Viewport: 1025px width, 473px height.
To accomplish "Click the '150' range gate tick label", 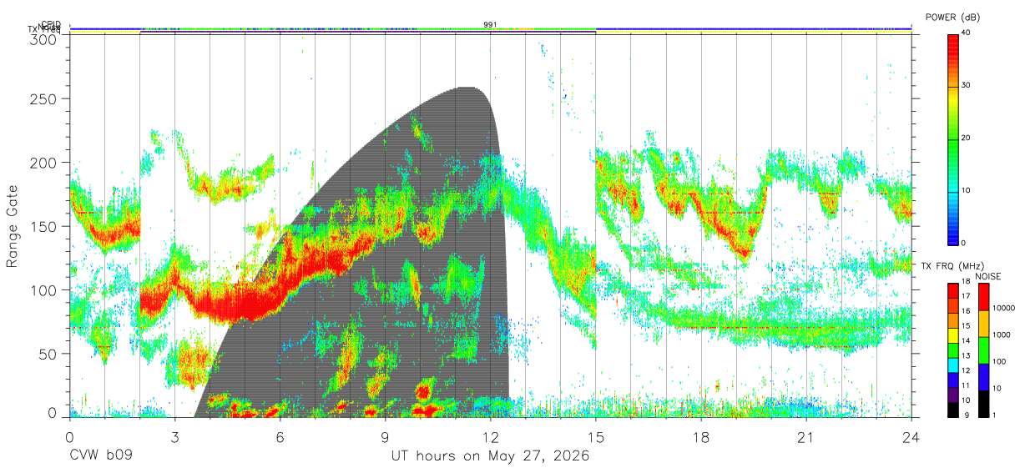I will [44, 226].
